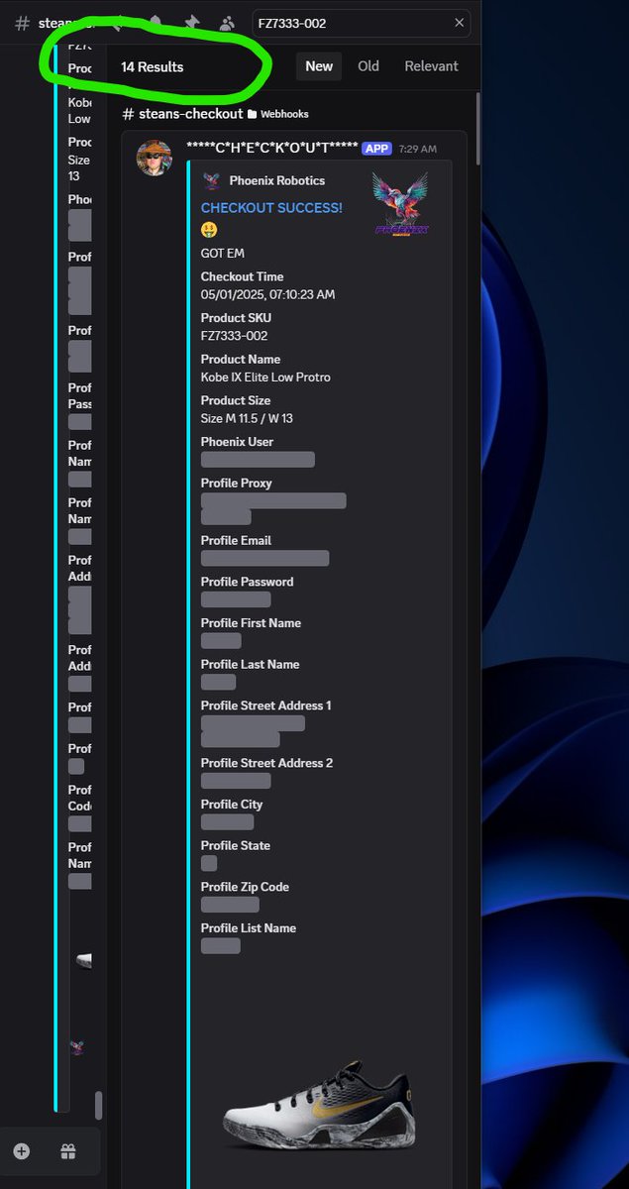Image resolution: width=629 pixels, height=1189 pixels.
Task: Click the Checkout Time field label
Action: [242, 277]
